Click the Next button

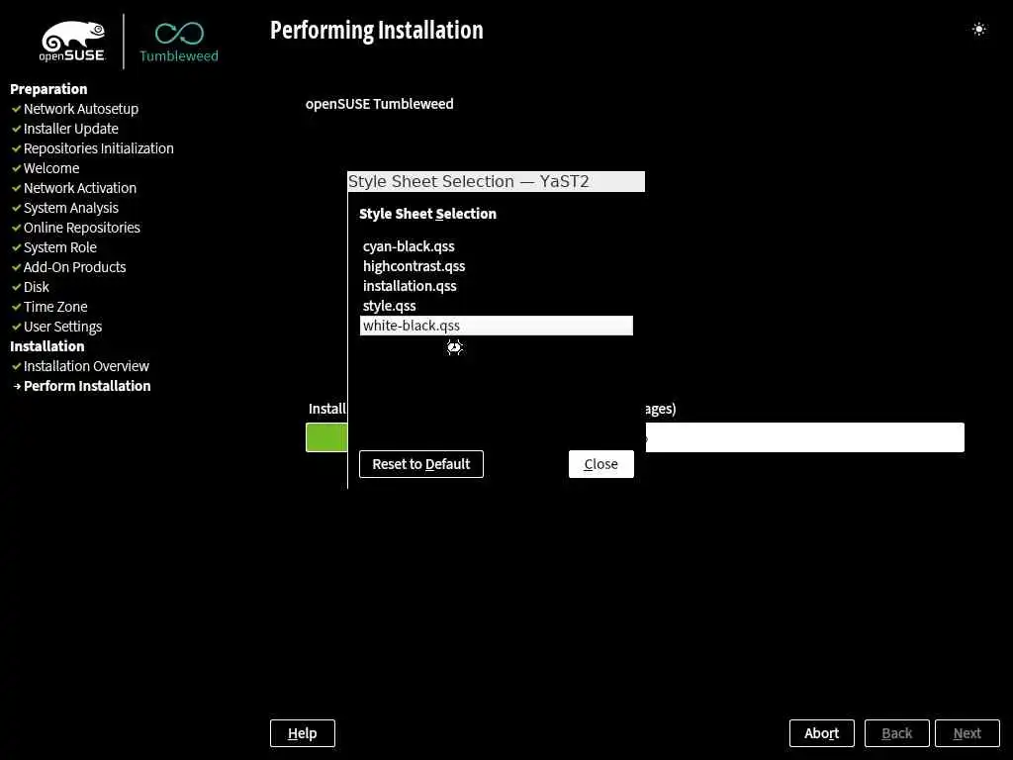point(967,733)
